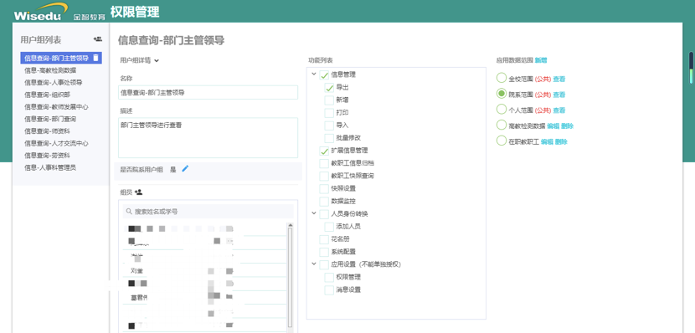Click 查看 link for 个人范围
The height and width of the screenshot is (333, 695).
pos(559,110)
